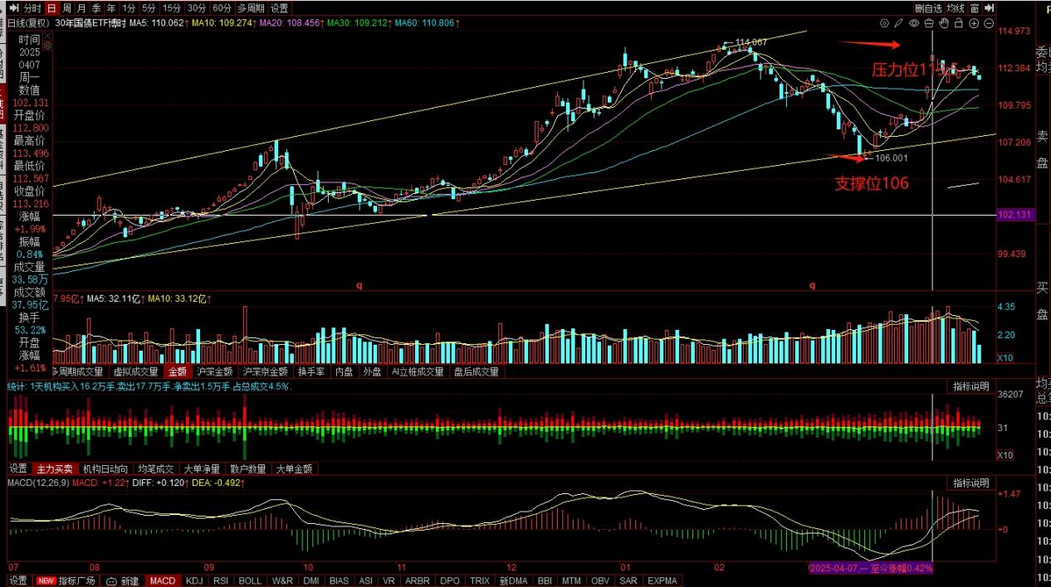Zoom in with the plus icon
This screenshot has width=1051, height=587.
pyautogui.click(x=974, y=23)
